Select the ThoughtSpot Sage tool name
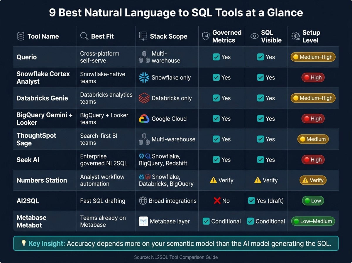The width and height of the screenshot is (352, 263). 36,139
